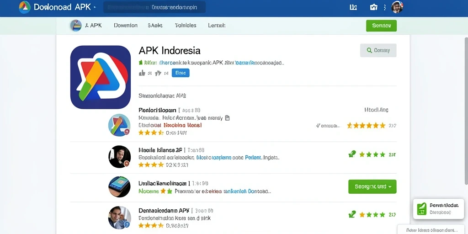Click the green check icon beside Nleoile Milange rating
This screenshot has height=234, width=468.
[352, 154]
